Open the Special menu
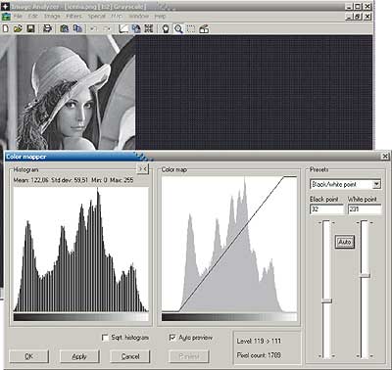This screenshot has width=392, height=370. click(x=97, y=16)
